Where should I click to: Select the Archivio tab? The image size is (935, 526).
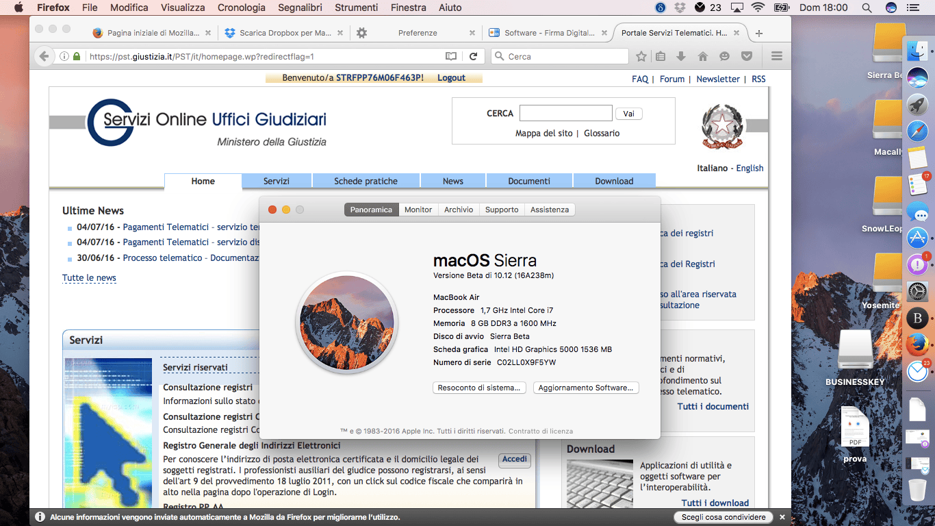pos(459,210)
